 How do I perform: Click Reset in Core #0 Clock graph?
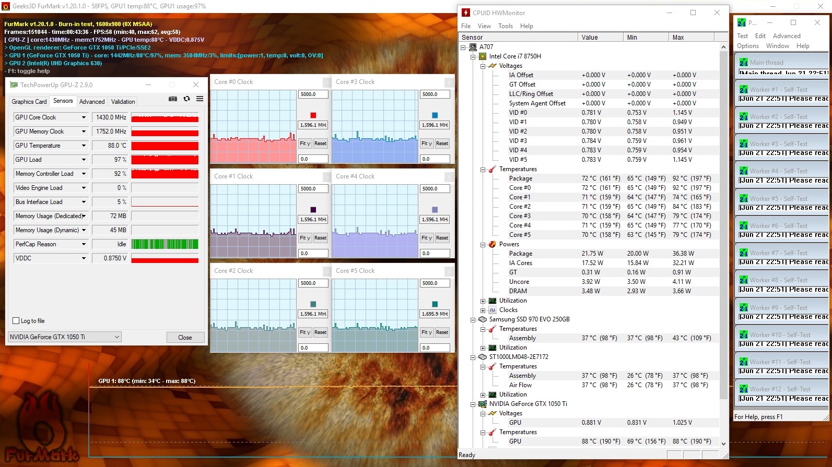(320, 143)
